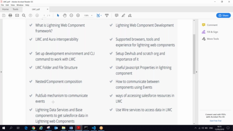This screenshot has height=131, width=233.
Task: Open read mode scrolling icon
Action: tap(107, 15)
